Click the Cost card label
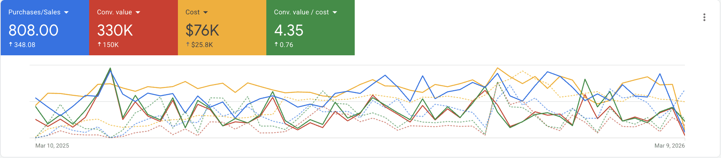This screenshot has width=721, height=158. pyautogui.click(x=192, y=12)
